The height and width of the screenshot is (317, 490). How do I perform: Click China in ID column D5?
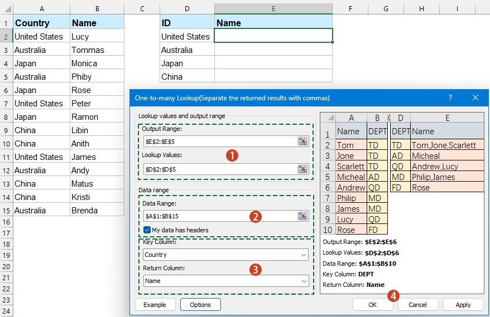187,77
